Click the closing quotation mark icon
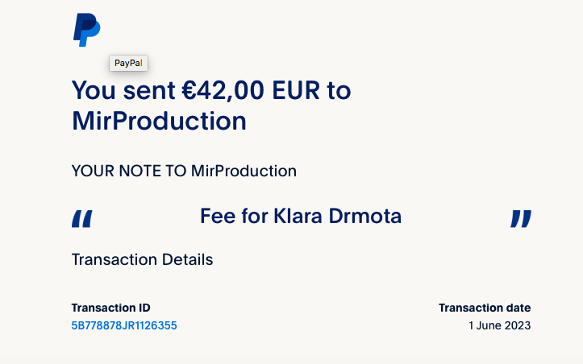The width and height of the screenshot is (583, 364). (522, 218)
